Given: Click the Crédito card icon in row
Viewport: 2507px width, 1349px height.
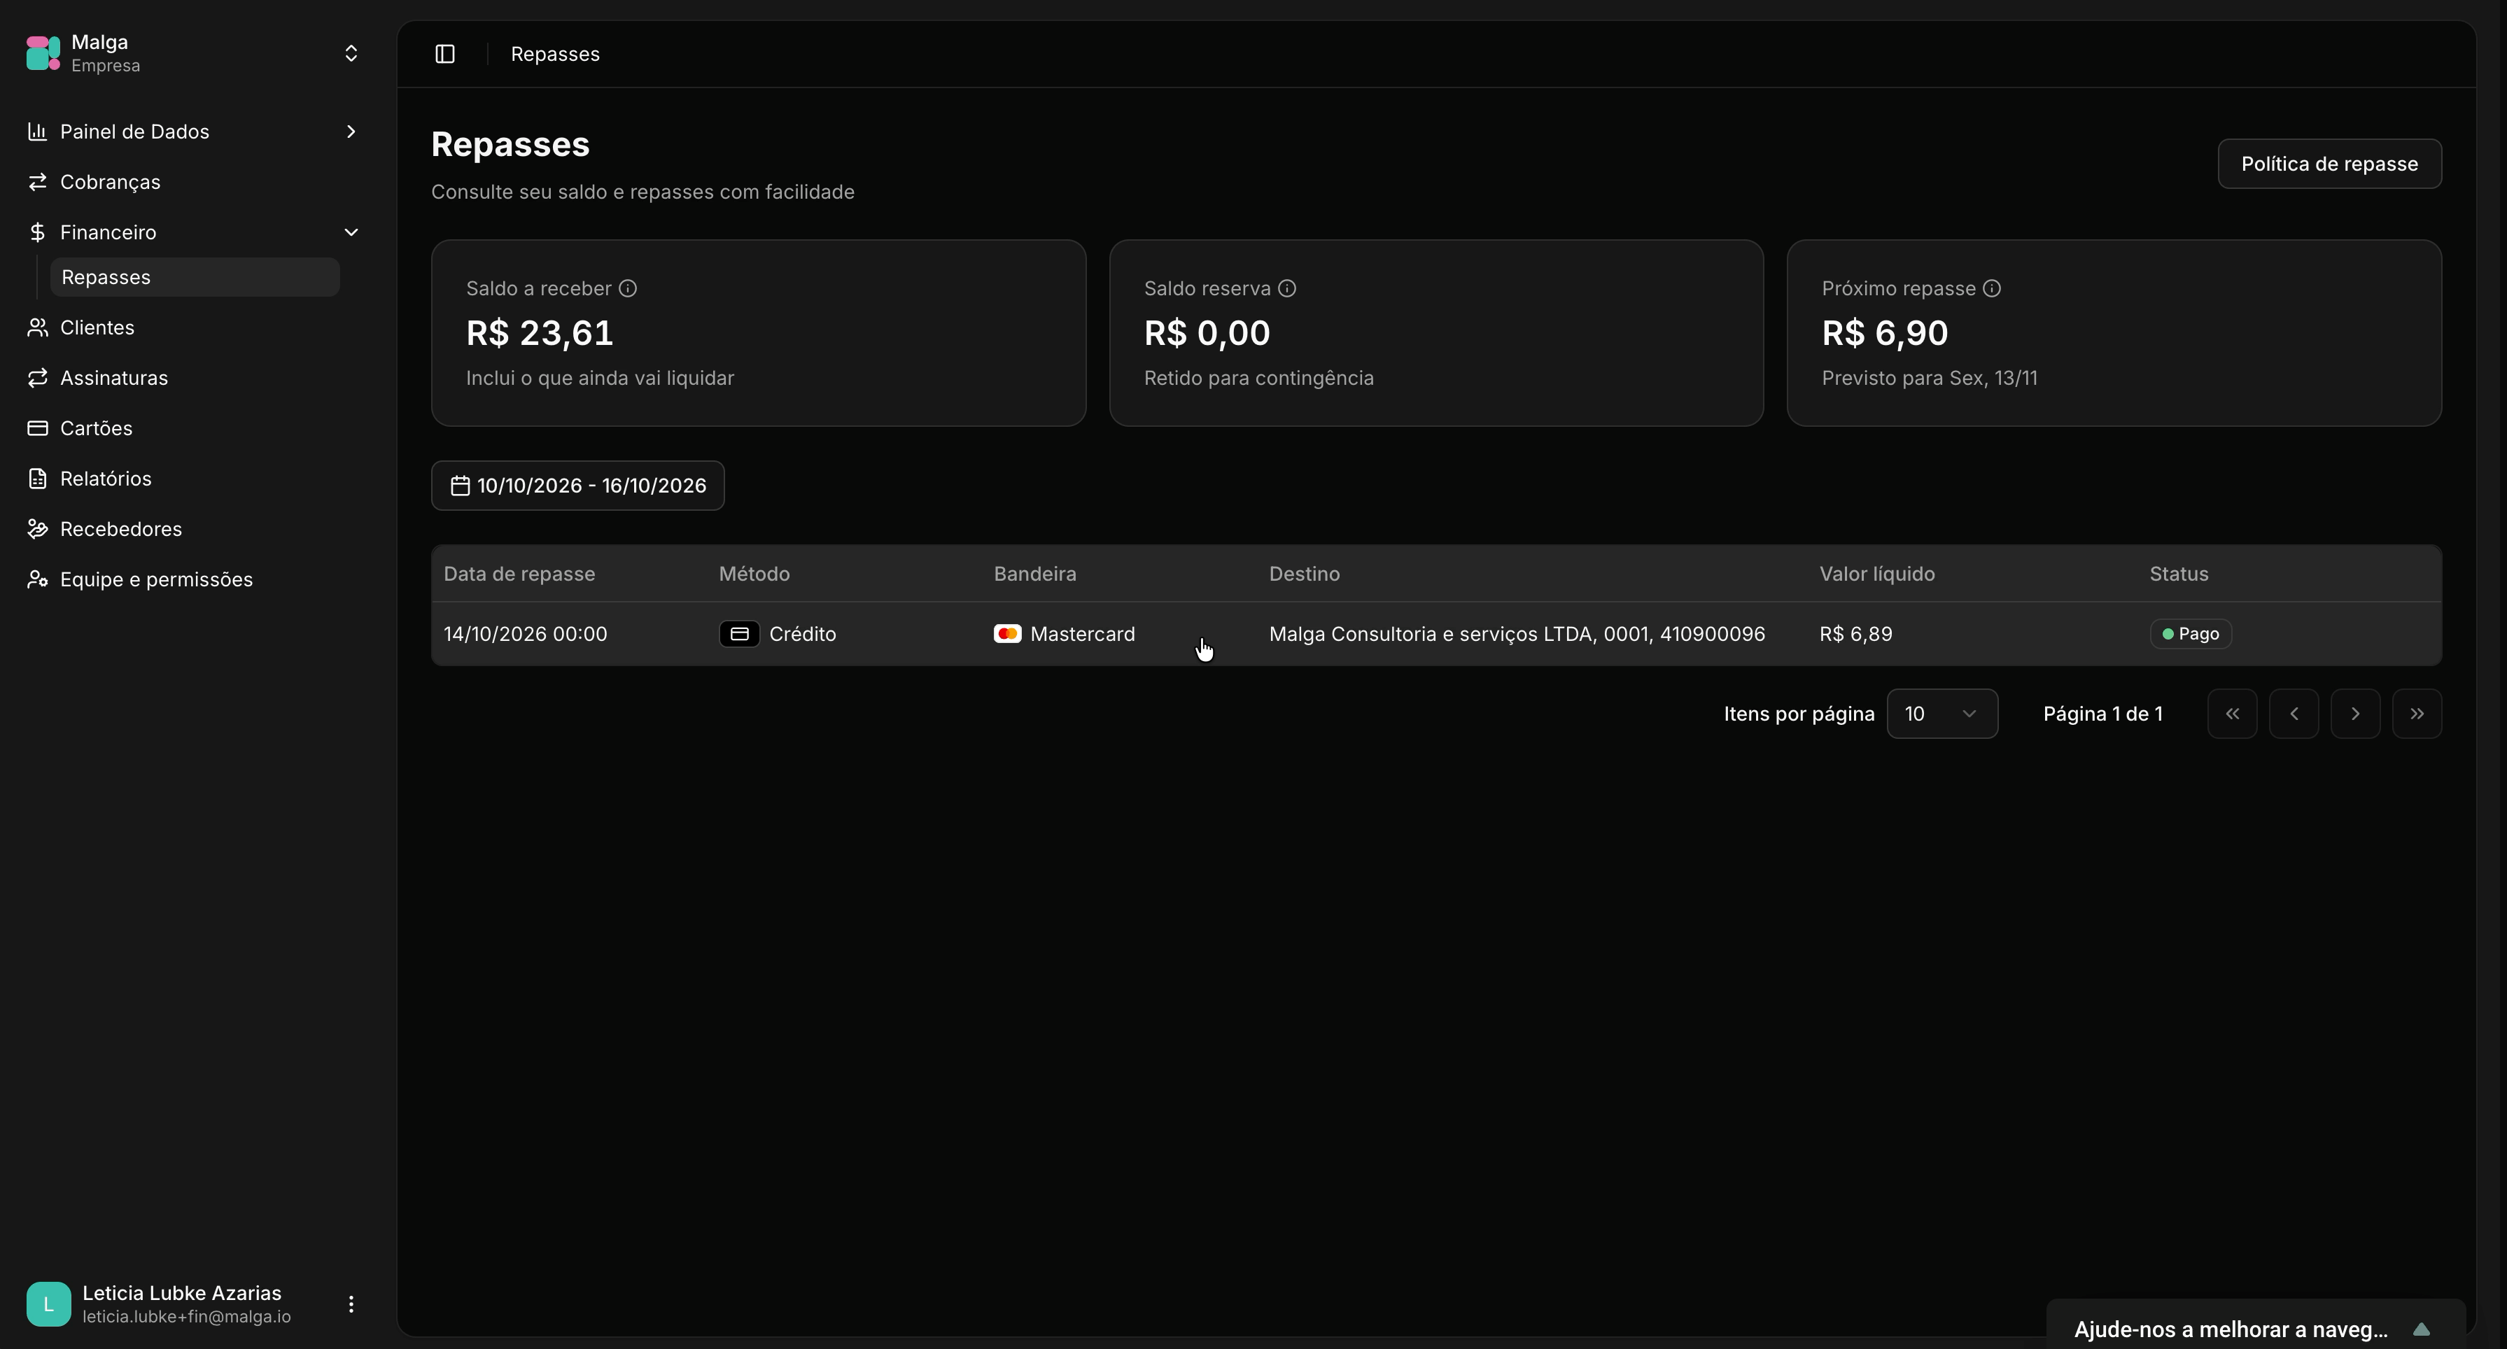Looking at the screenshot, I should pos(738,634).
